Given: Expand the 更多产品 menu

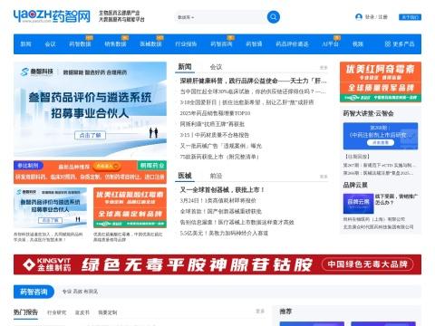Looking at the screenshot, I should (400, 44).
